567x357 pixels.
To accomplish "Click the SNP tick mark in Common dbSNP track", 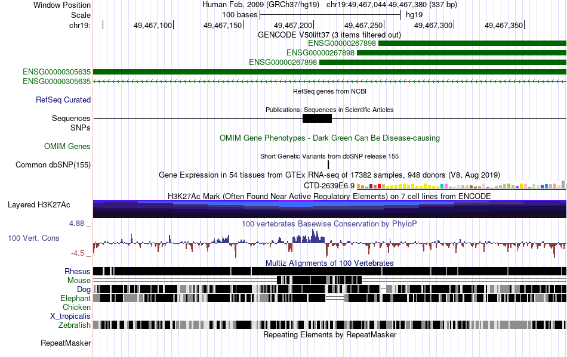I will 328,164.
